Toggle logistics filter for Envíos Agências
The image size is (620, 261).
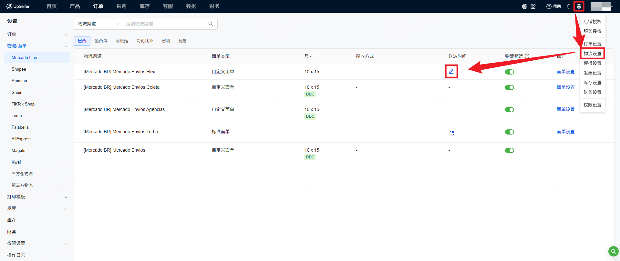510,110
